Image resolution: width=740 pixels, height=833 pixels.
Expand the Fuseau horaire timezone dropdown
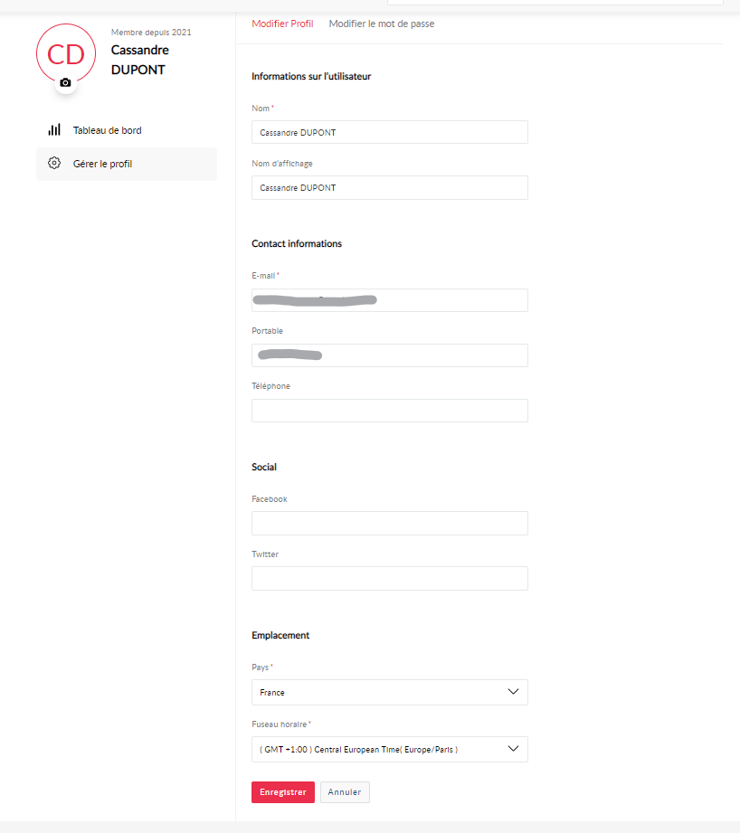pyautogui.click(x=390, y=749)
